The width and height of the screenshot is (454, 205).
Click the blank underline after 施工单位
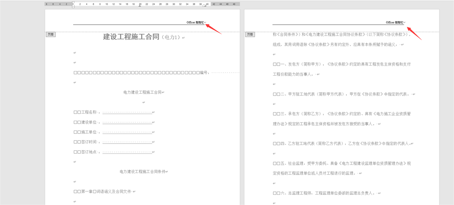click(127, 132)
